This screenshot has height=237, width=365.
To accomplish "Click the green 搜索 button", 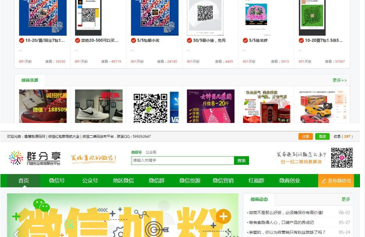I will point(241,161).
